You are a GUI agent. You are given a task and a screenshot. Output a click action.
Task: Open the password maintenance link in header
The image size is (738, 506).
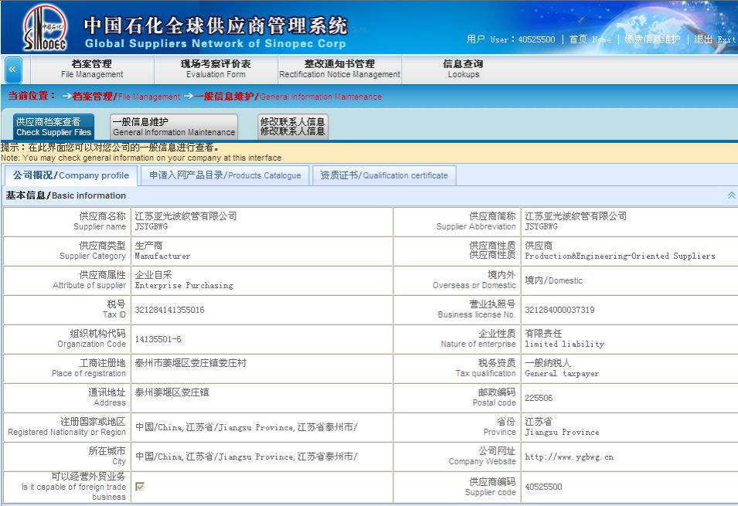[x=652, y=39]
